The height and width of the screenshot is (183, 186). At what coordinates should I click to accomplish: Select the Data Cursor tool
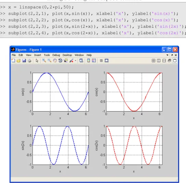[x=66, y=61]
